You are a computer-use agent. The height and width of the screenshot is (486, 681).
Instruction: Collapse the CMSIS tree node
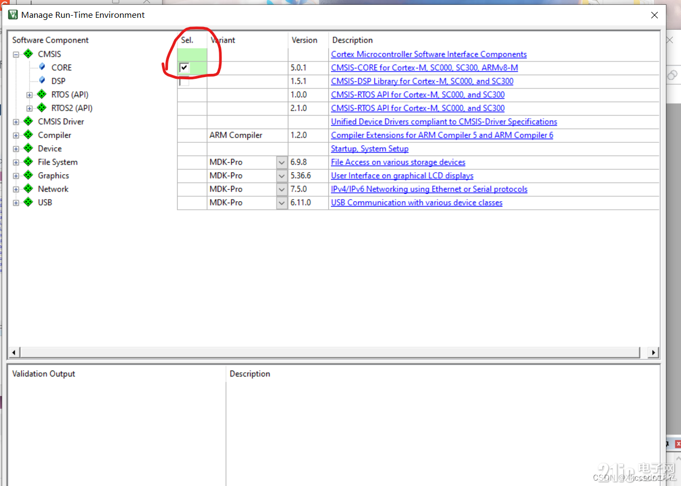coord(16,54)
